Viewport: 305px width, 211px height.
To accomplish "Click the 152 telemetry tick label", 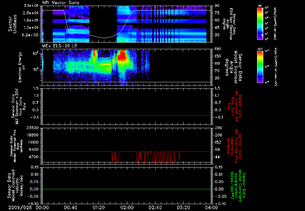I will pyautogui.click(x=218, y=142).
